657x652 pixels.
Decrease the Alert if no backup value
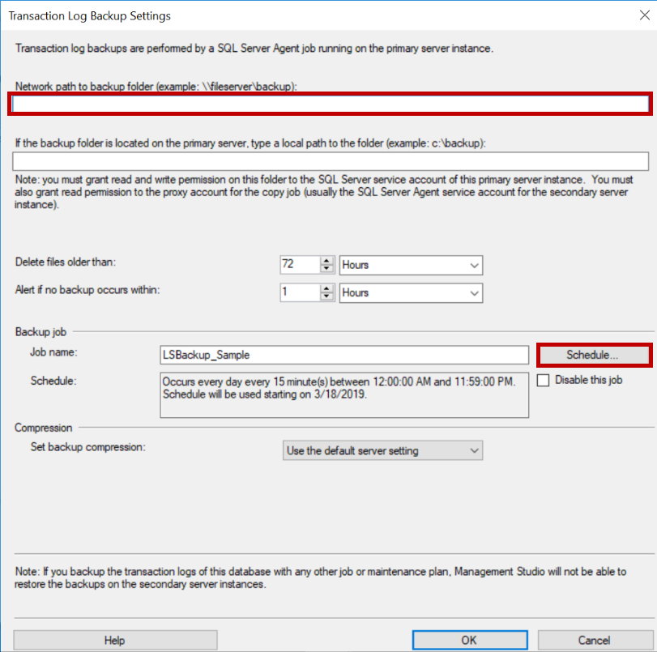[326, 296]
